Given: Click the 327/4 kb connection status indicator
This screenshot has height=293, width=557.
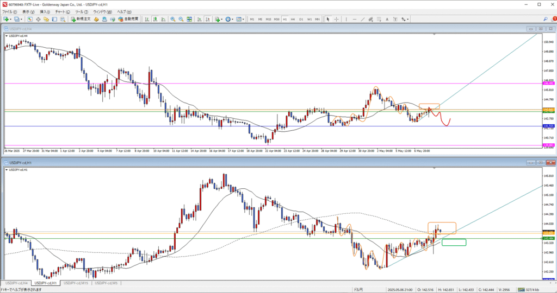Looking at the screenshot, I should [540, 290].
